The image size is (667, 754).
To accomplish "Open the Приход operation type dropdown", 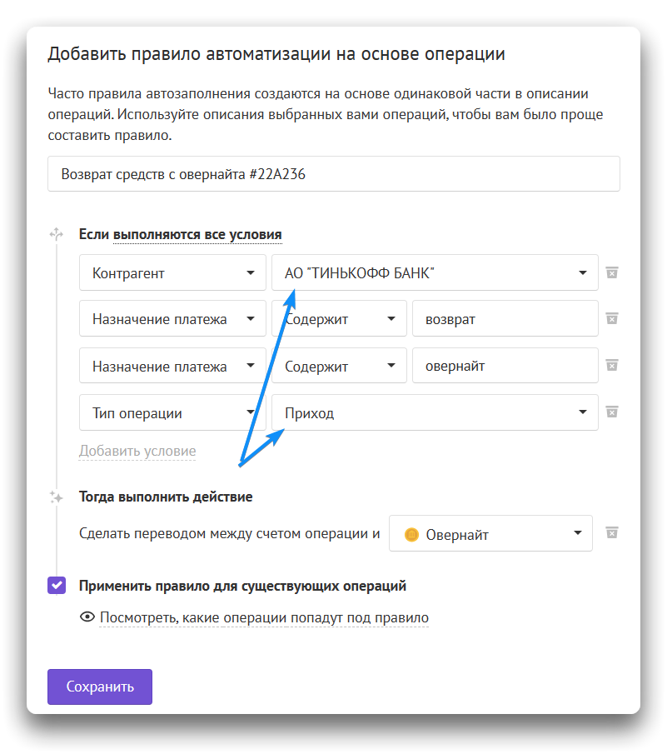I will click(435, 412).
